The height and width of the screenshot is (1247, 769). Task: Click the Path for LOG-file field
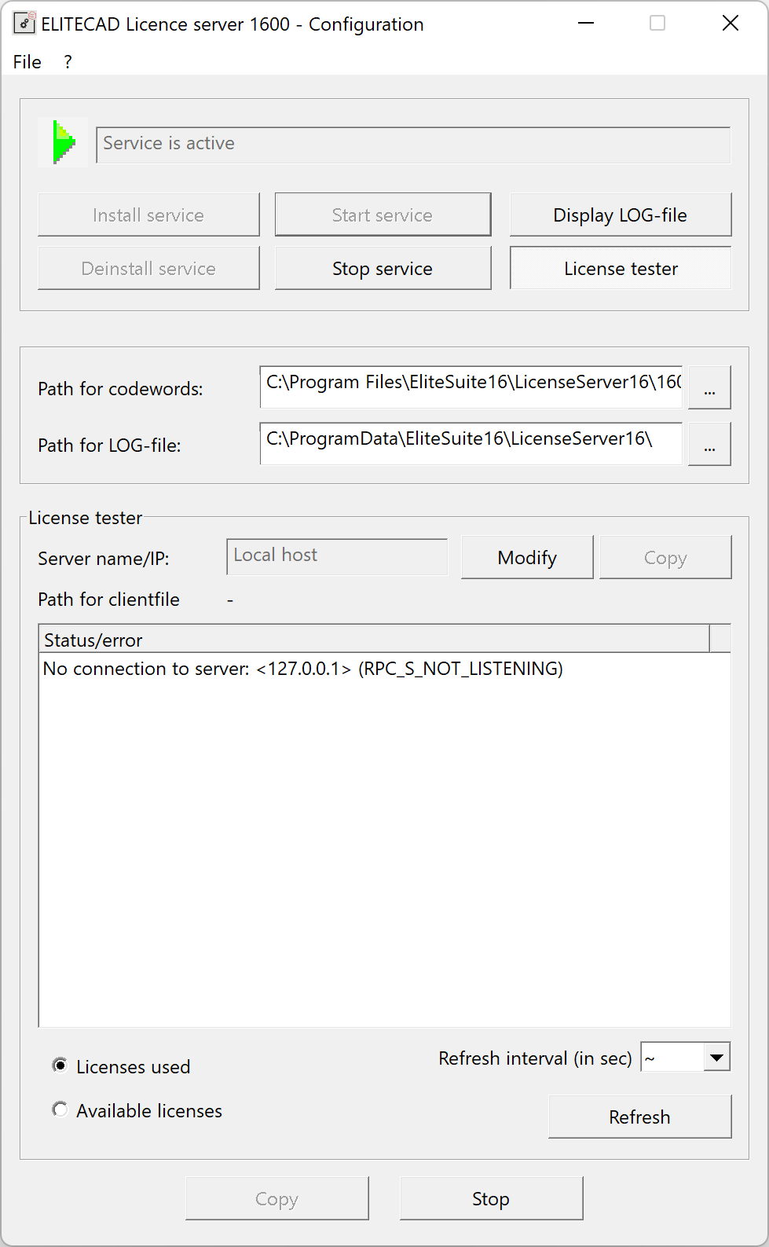[471, 443]
